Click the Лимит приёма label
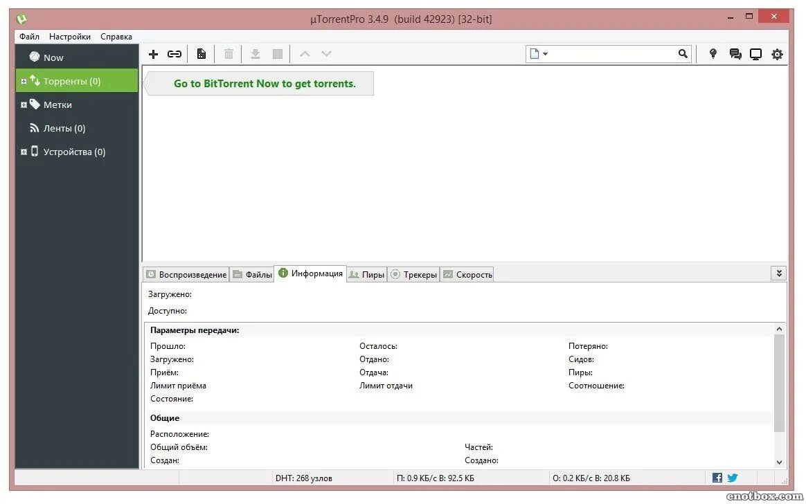This screenshot has height=504, width=806. pyautogui.click(x=179, y=386)
